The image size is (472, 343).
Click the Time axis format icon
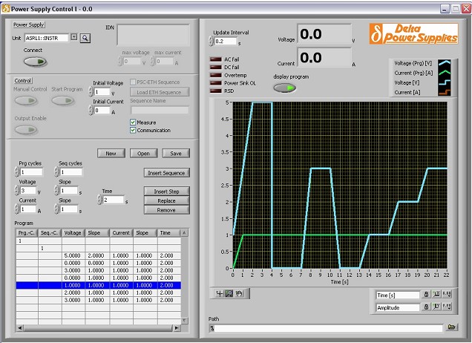[x=448, y=295]
